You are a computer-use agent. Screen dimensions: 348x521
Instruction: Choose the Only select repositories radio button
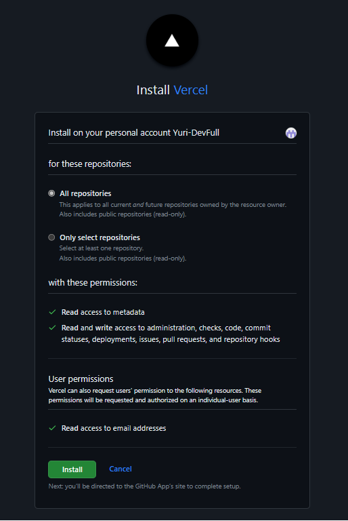point(51,237)
